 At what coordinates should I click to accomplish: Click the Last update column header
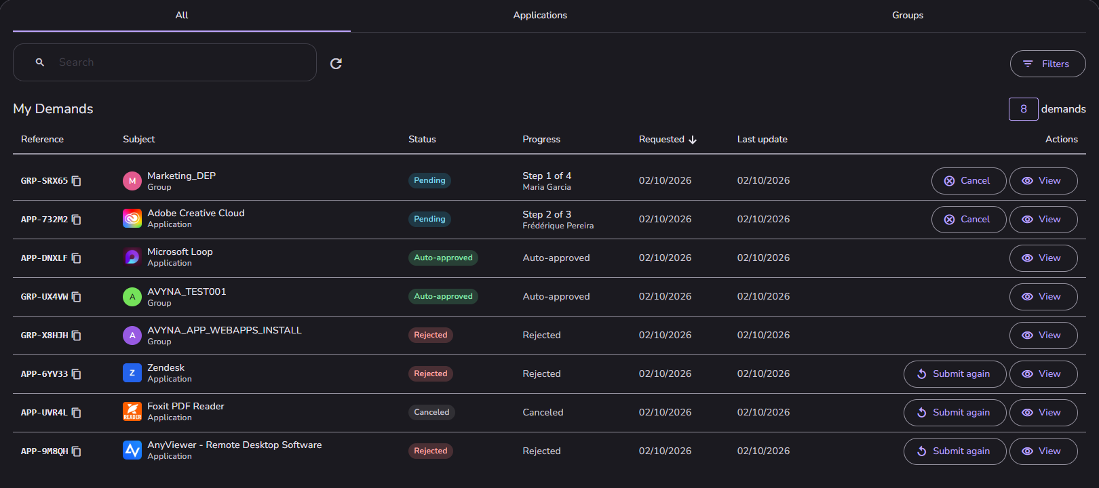coord(763,139)
